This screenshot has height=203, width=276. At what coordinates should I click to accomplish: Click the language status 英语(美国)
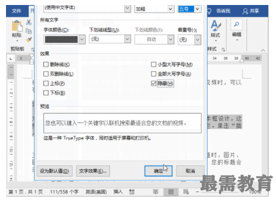click(x=96, y=191)
